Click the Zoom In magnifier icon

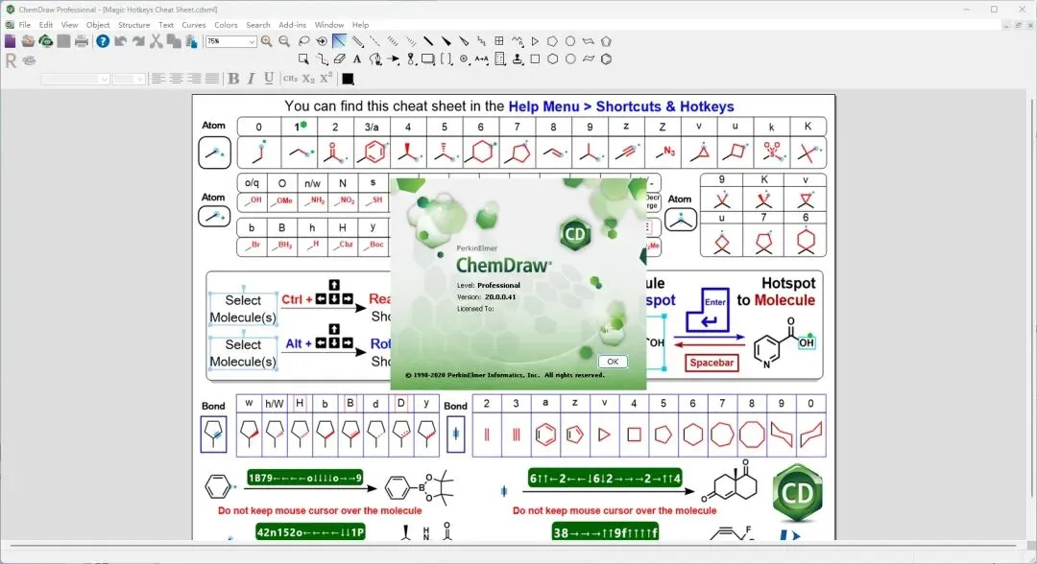(x=267, y=41)
